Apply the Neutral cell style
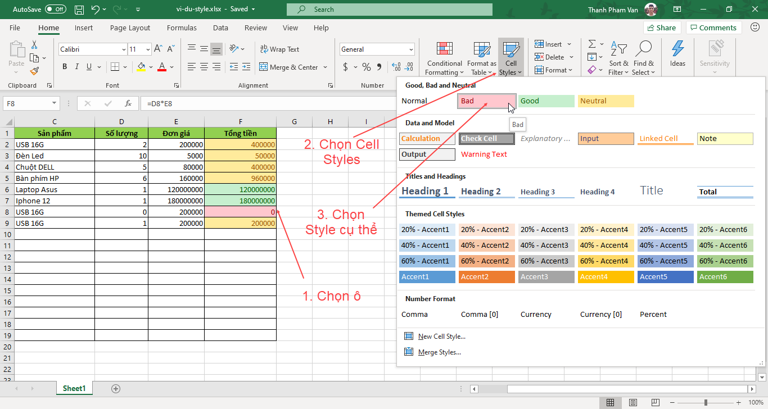Image resolution: width=768 pixels, height=409 pixels. click(606, 101)
